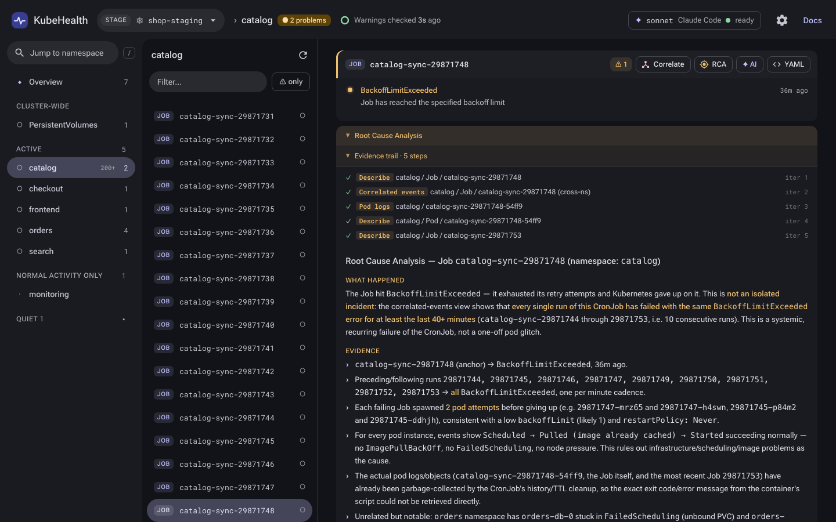This screenshot has height=522, width=836.
Task: Click the Filter input in catalog panel
Action: coord(208,82)
